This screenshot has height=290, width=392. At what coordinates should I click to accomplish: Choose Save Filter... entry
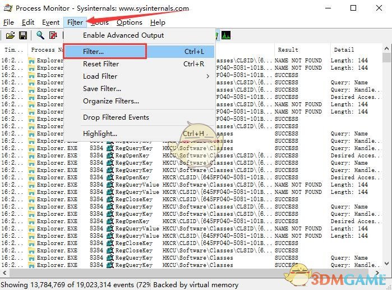140,88
